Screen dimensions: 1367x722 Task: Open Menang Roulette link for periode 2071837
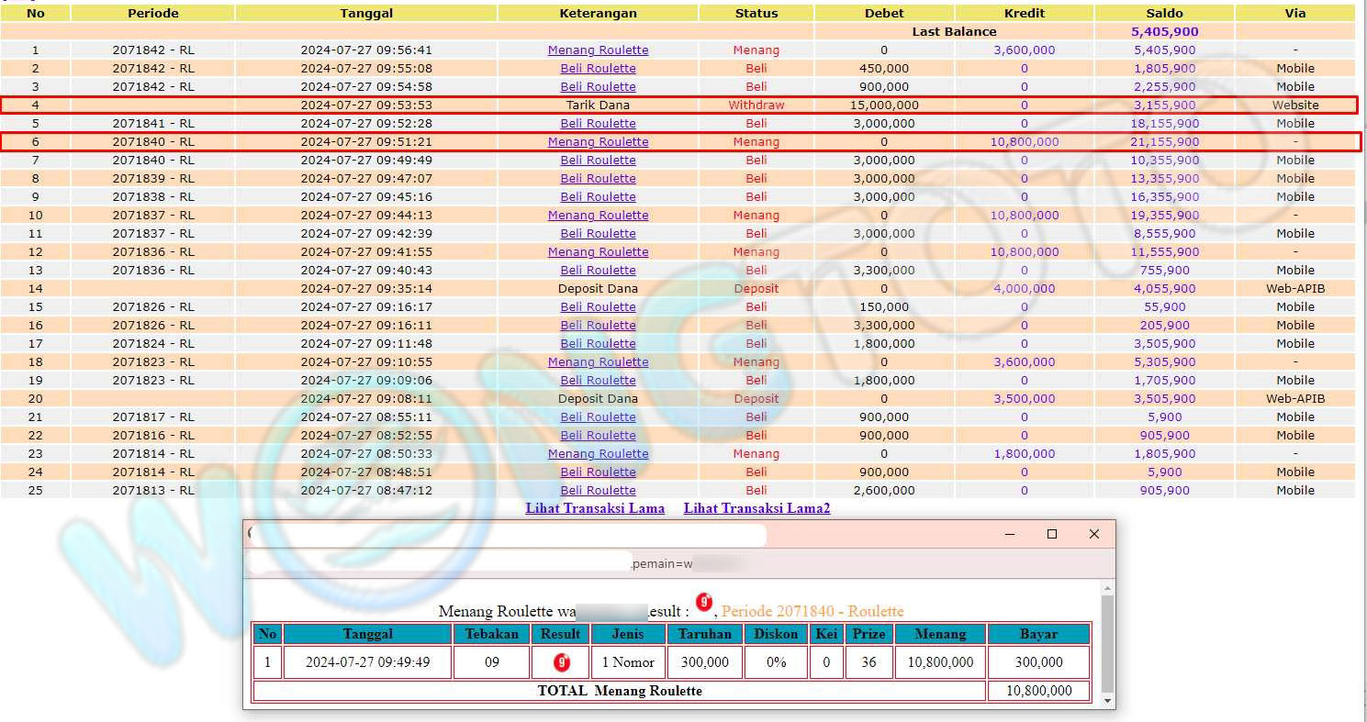pyautogui.click(x=598, y=216)
